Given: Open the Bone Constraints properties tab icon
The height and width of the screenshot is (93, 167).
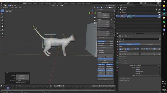Looking at the screenshot, I should 117,67.
